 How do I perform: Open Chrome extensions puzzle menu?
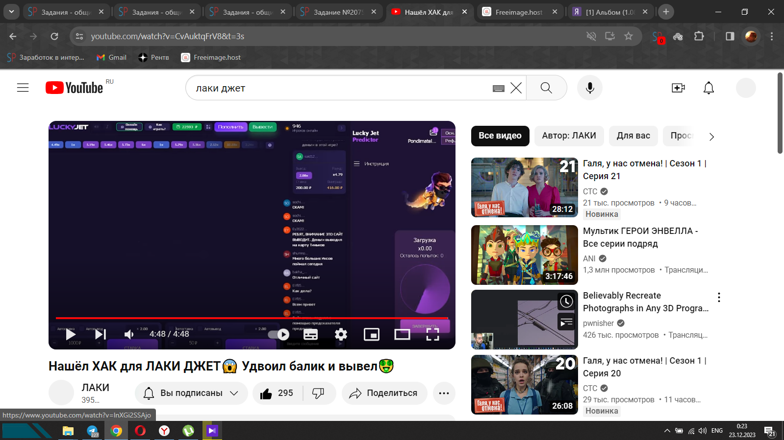coord(699,36)
